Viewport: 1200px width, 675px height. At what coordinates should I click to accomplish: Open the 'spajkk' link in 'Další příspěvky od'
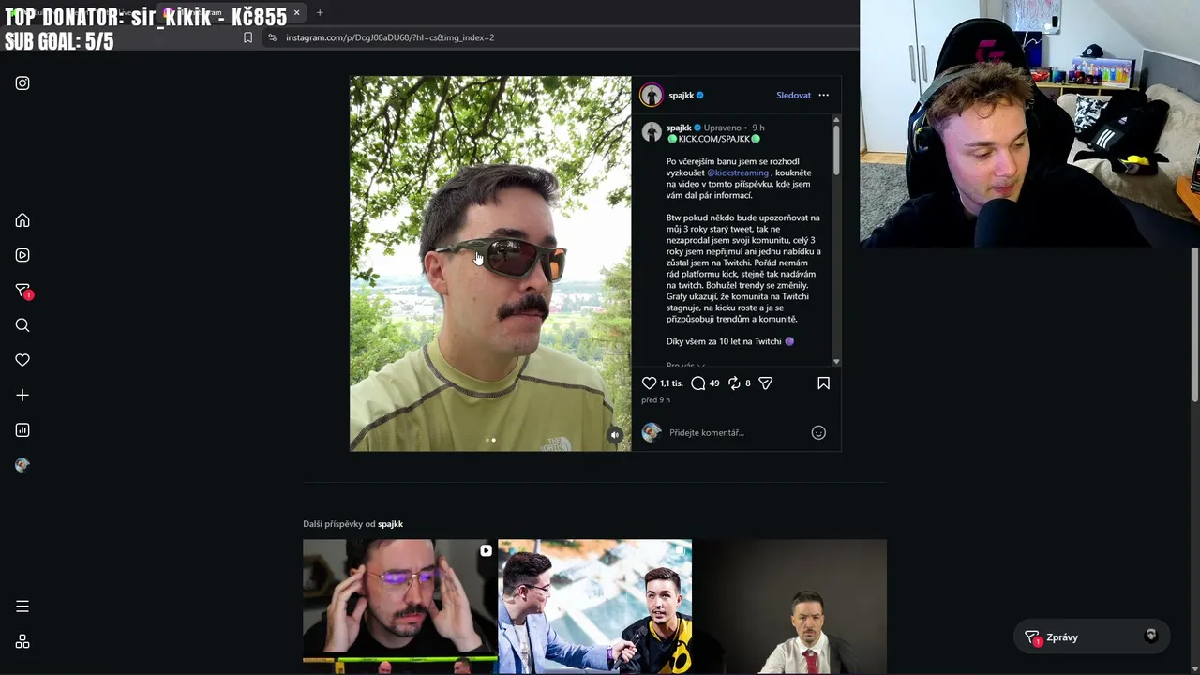click(390, 524)
